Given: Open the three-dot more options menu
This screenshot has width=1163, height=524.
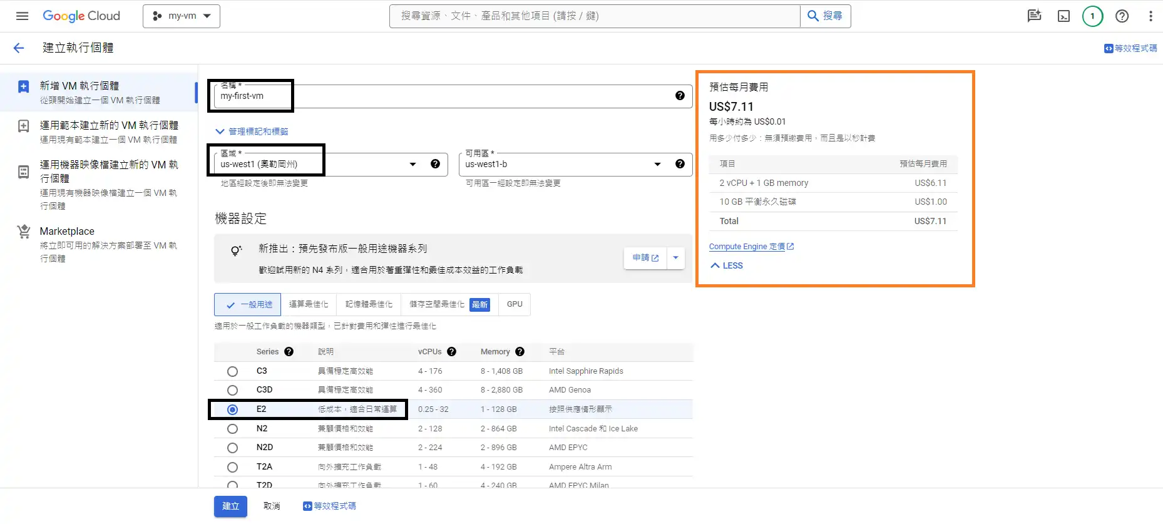Looking at the screenshot, I should (x=1150, y=16).
